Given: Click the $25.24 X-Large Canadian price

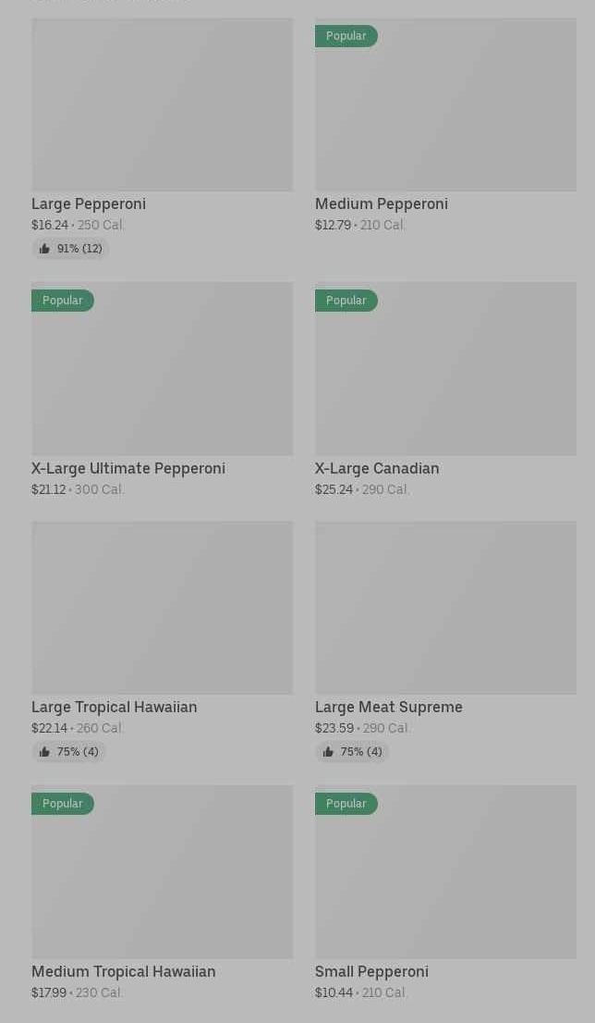Looking at the screenshot, I should (x=334, y=489).
